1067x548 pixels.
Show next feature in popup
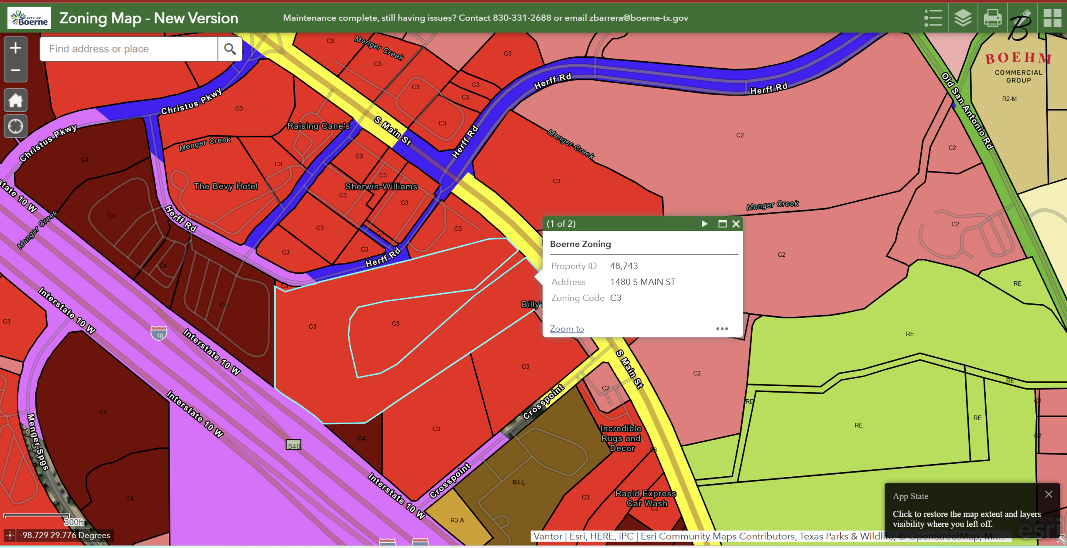click(704, 224)
